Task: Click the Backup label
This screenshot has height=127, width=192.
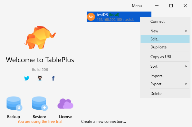Action: pos(14,117)
